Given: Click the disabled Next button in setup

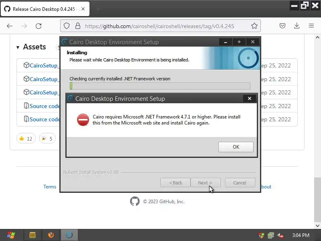Looking at the screenshot, I should point(205,183).
